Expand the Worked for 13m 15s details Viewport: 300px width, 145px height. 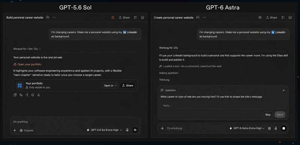click(27, 49)
